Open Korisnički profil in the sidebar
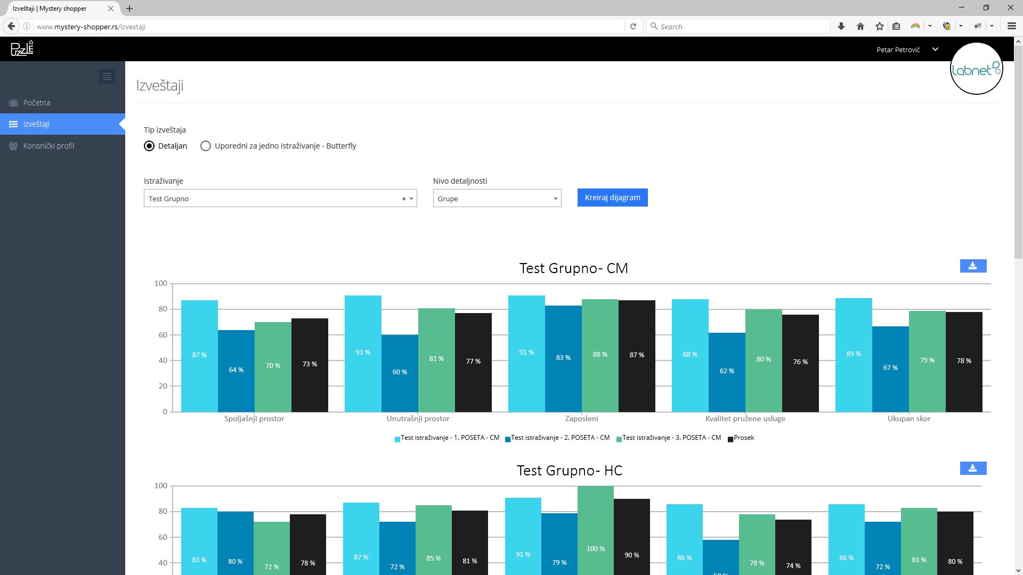 click(x=48, y=146)
